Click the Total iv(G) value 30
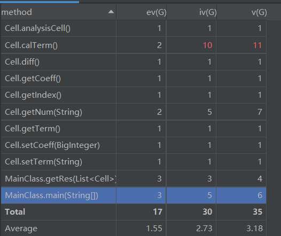The width and height of the screenshot is (281, 236). pos(207,212)
